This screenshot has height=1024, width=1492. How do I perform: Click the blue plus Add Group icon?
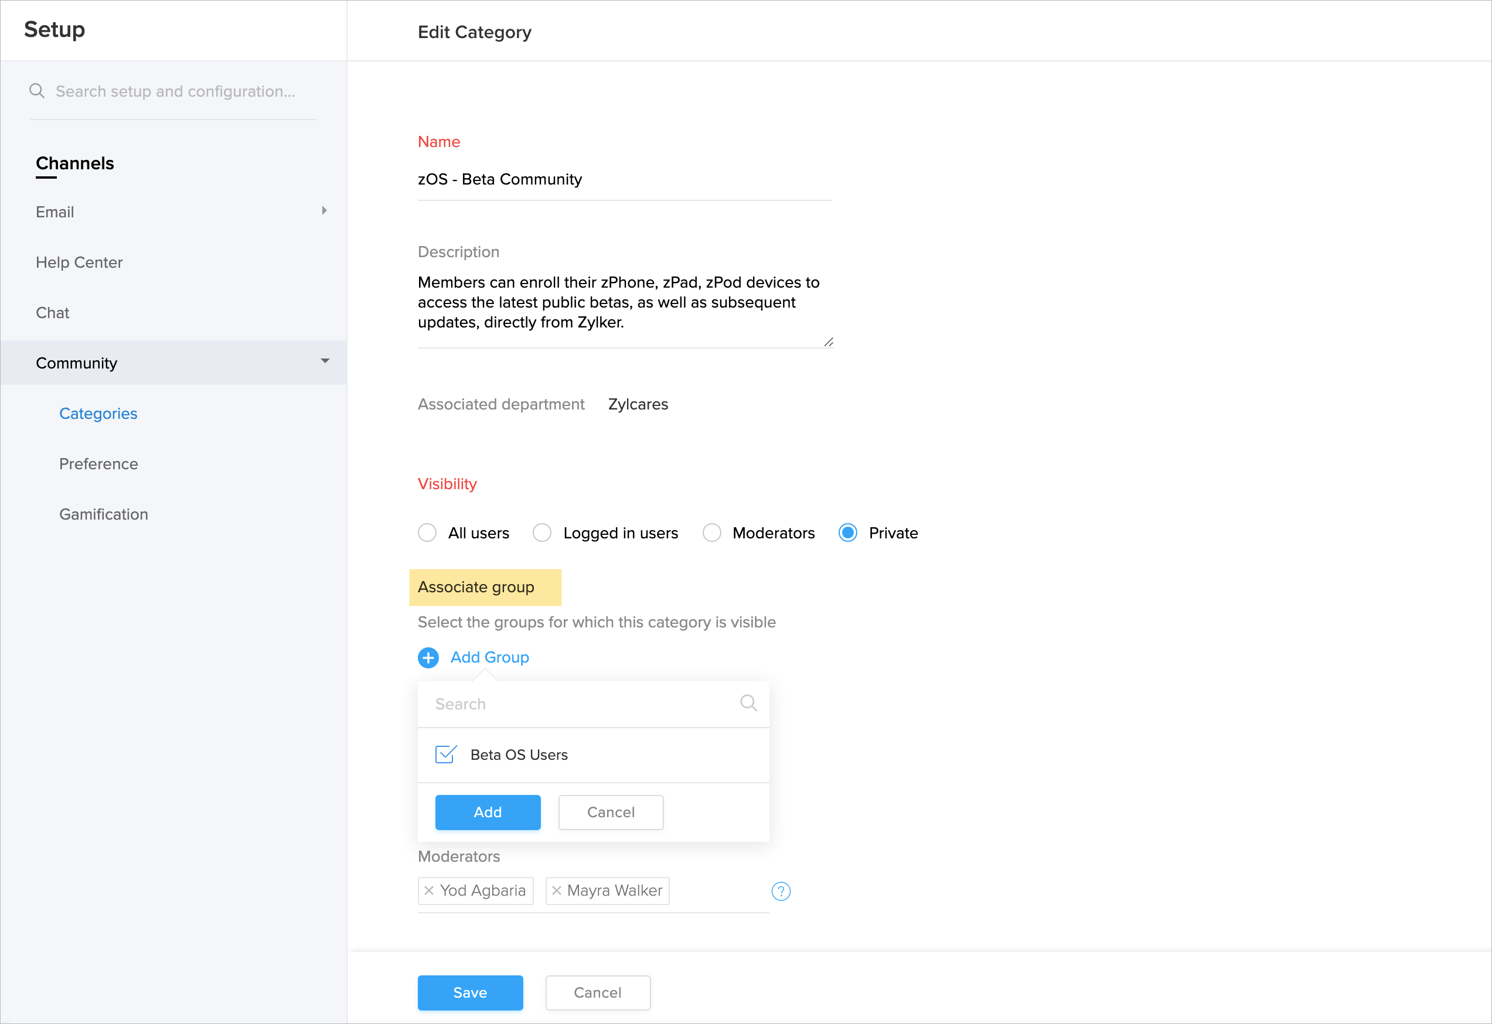[428, 658]
